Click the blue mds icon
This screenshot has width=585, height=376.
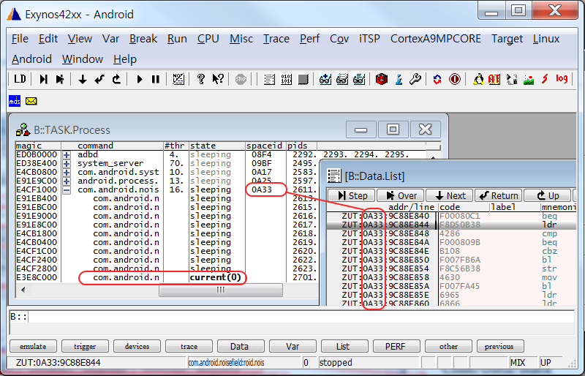pos(15,101)
